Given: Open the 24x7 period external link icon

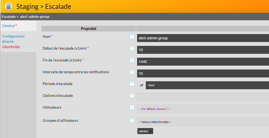Looking at the screenshot, I should click(141, 85).
